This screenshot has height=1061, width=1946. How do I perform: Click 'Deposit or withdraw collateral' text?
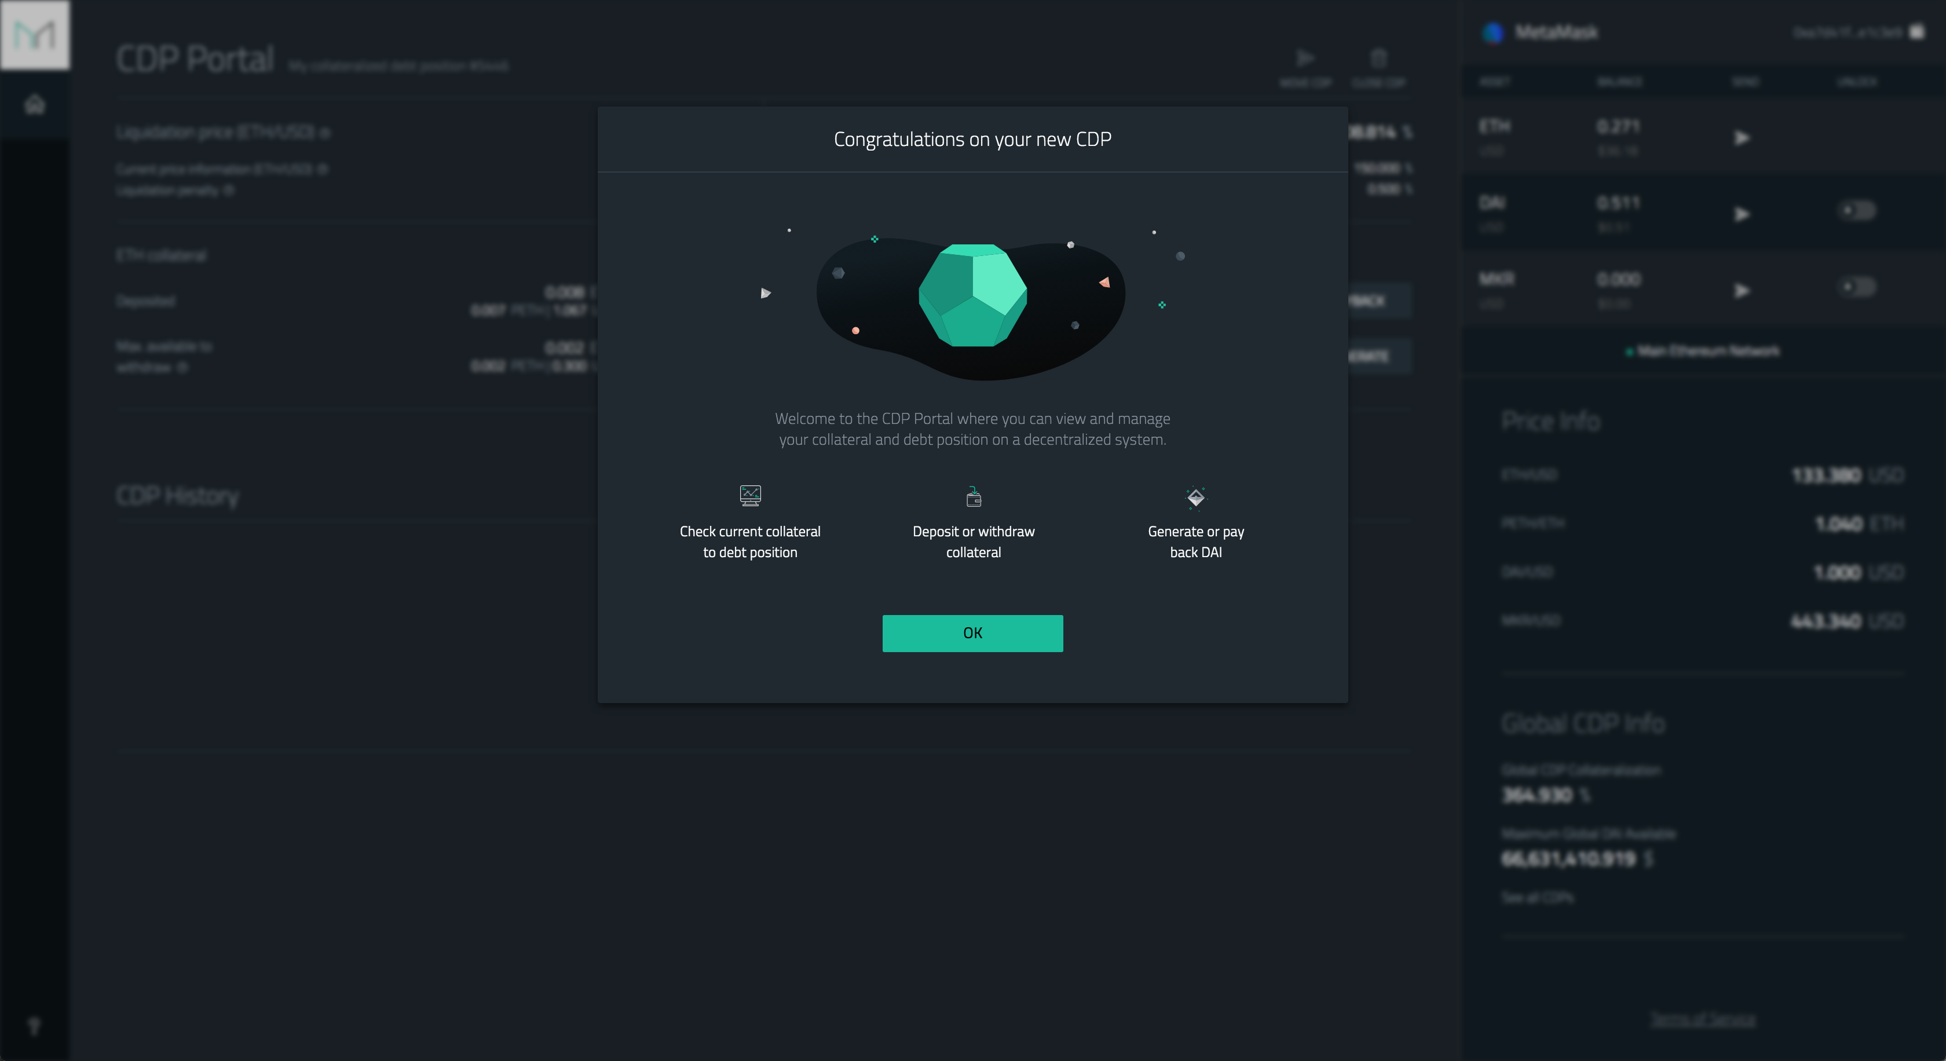974,542
